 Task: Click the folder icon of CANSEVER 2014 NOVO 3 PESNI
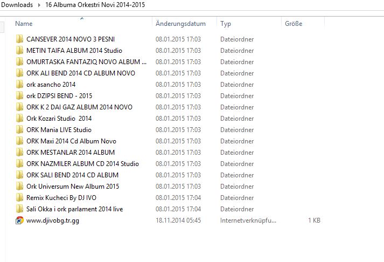[19, 39]
